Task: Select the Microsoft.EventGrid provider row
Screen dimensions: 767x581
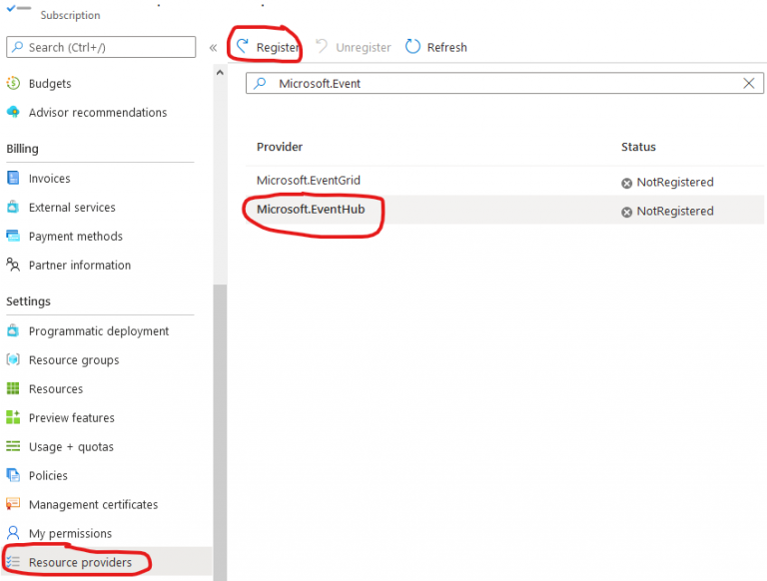Action: (x=309, y=181)
